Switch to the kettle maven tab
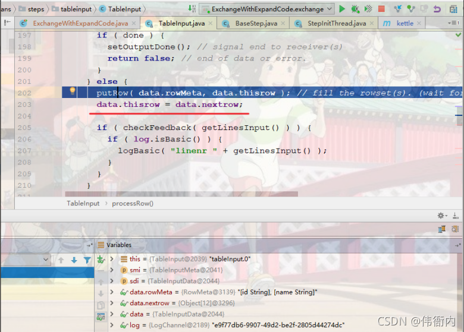This screenshot has height=332, width=464. pyautogui.click(x=405, y=23)
